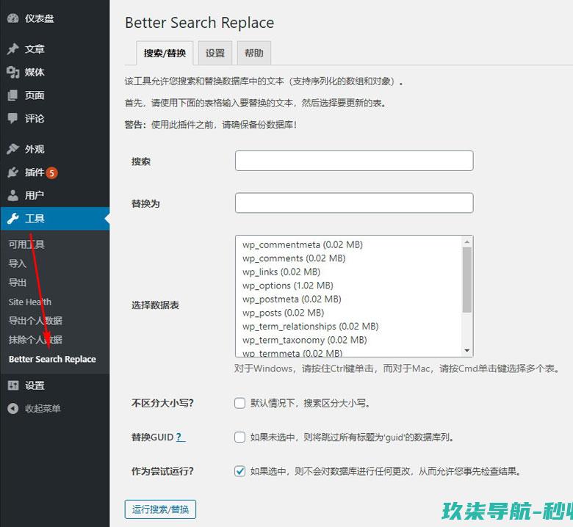Open the 媒体 menu item

(x=35, y=73)
